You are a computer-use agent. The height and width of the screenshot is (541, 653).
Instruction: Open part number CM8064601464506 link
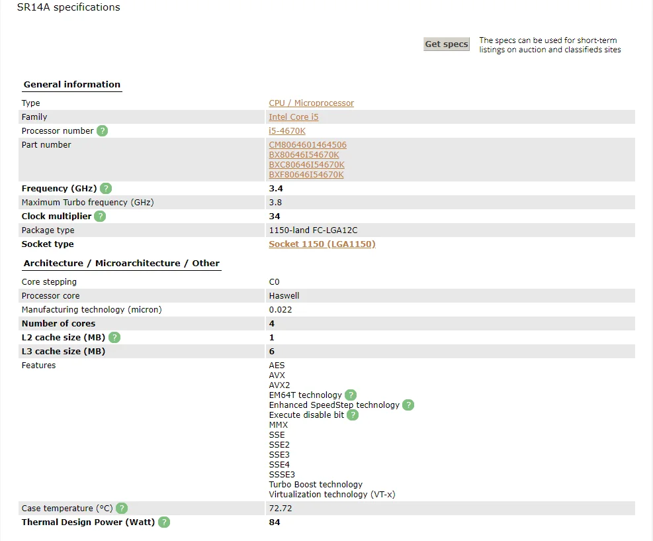coord(308,144)
